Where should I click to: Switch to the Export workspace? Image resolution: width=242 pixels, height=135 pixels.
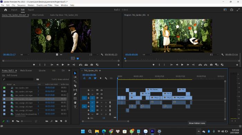[31, 10]
